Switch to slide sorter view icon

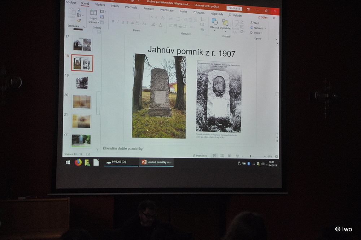click(222, 156)
